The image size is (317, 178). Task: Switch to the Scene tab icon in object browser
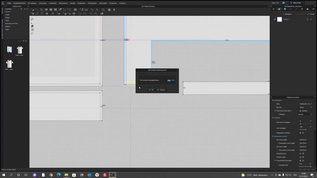pyautogui.click(x=273, y=9)
